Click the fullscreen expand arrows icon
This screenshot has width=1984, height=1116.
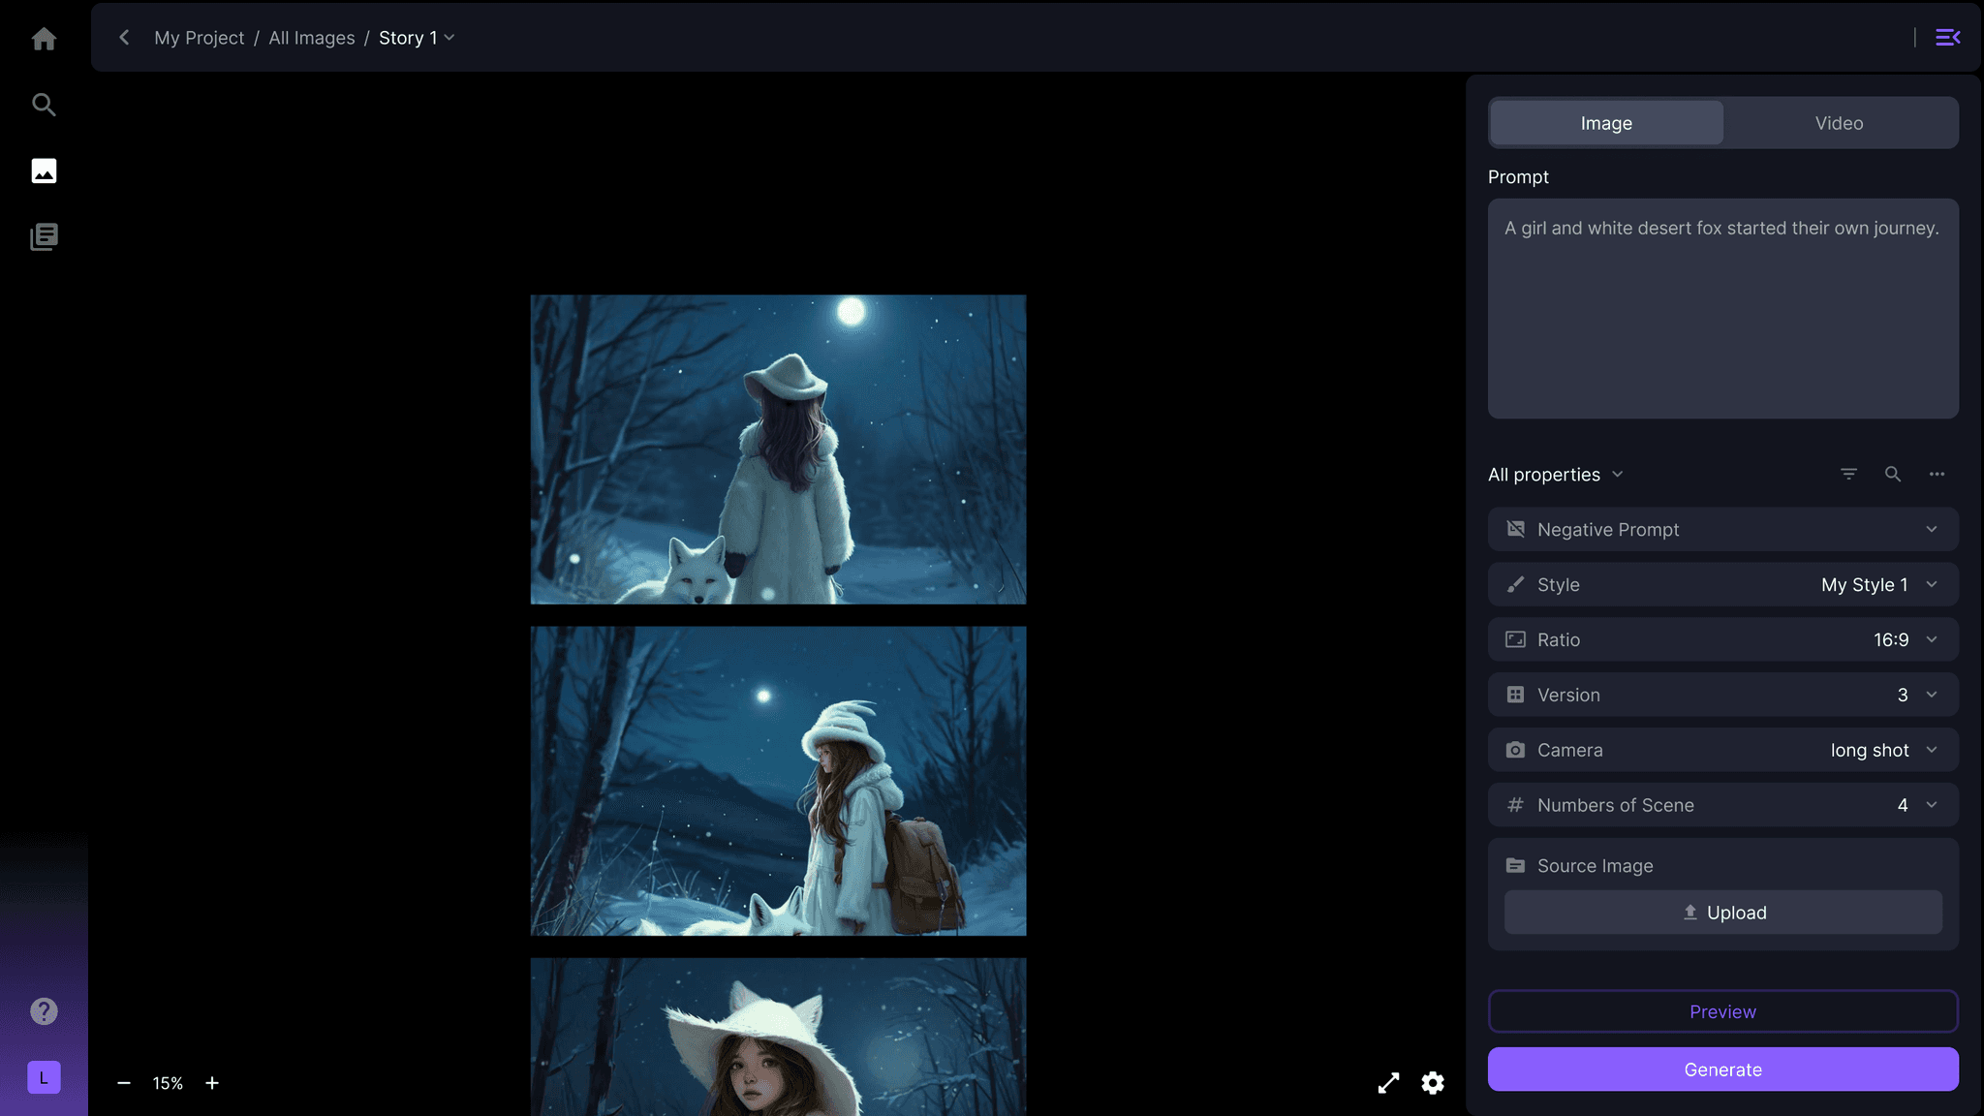coord(1388,1083)
